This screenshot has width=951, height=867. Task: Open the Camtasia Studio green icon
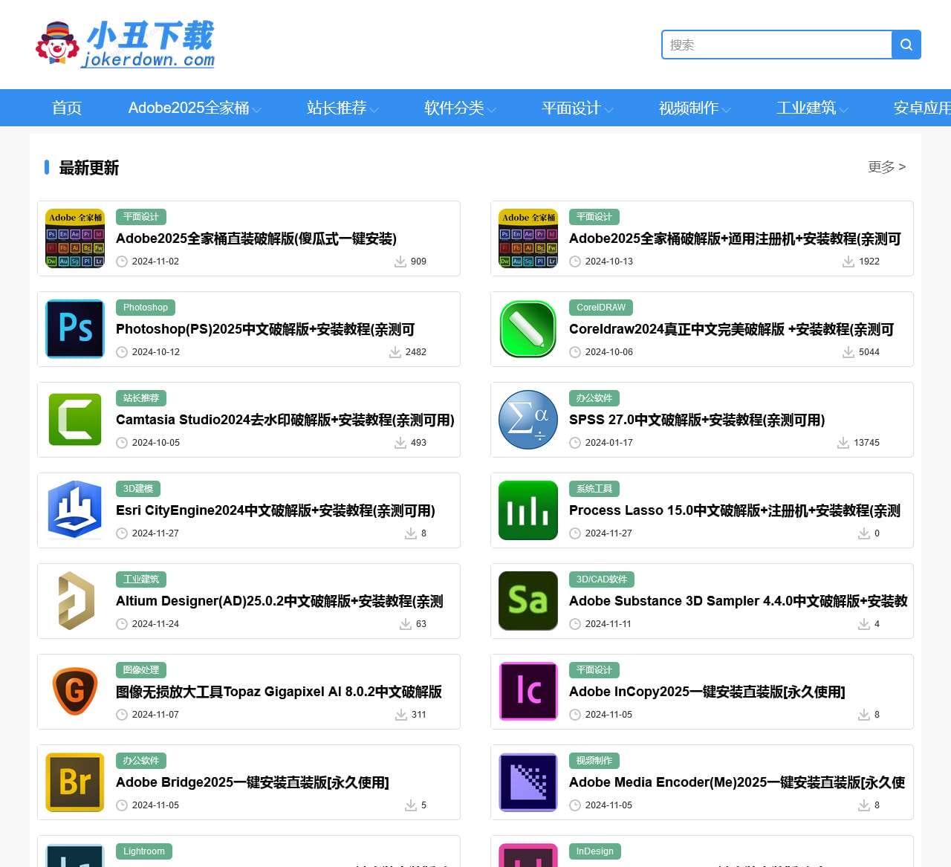click(x=75, y=420)
